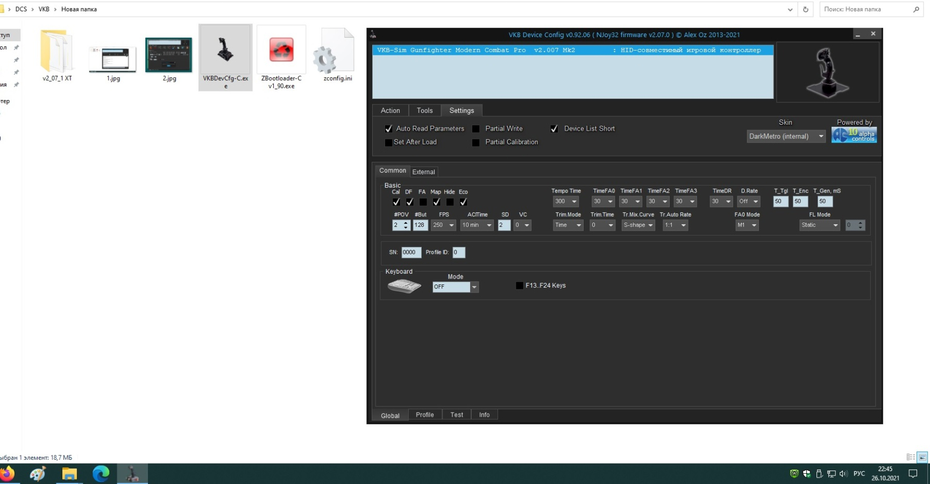Open the Tempo Time dropdown
The width and height of the screenshot is (930, 484).
566,202
